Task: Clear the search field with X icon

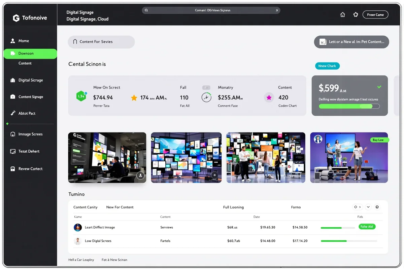Action: pos(277,10)
